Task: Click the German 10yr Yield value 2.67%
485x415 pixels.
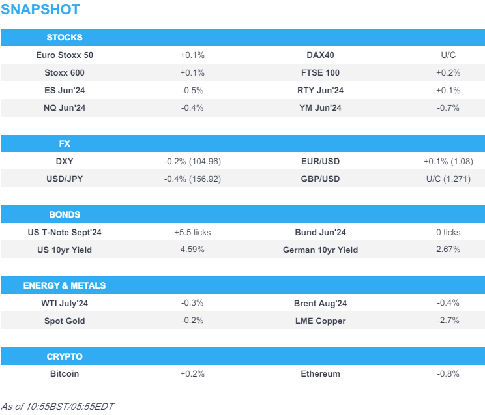Action: (448, 250)
